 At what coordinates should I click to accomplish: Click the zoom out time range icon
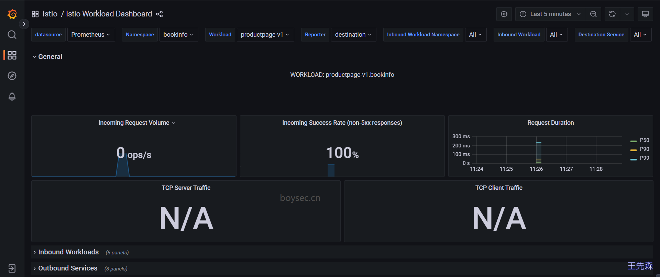pos(593,14)
